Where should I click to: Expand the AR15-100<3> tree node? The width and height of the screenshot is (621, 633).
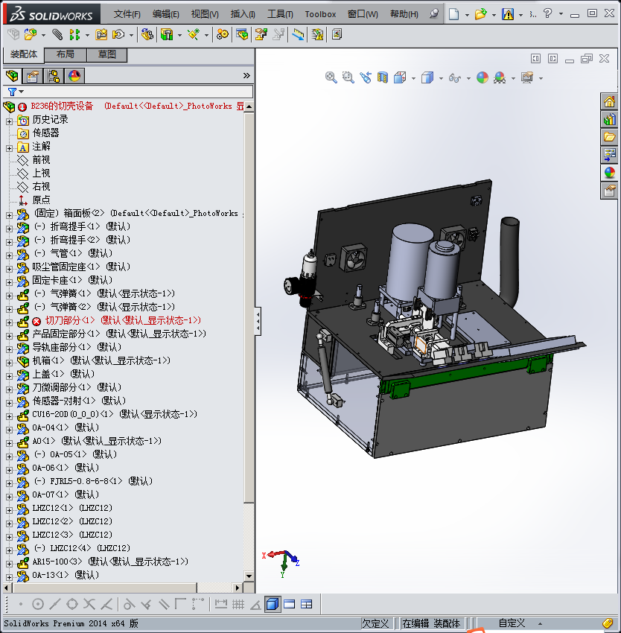(x=9, y=563)
